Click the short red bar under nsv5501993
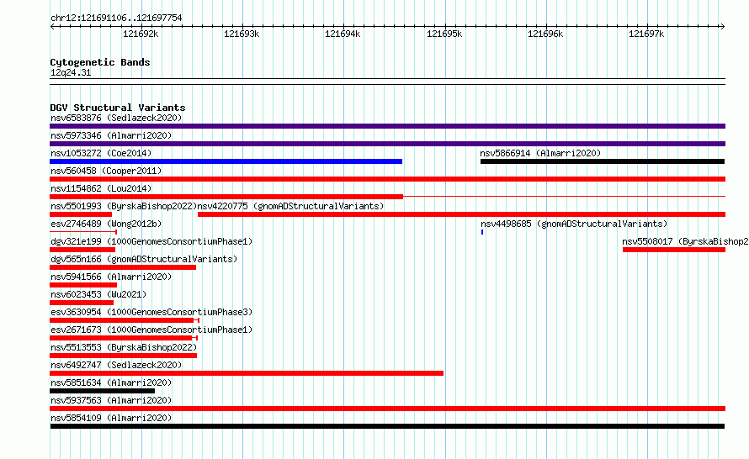749x459 pixels. click(81, 214)
